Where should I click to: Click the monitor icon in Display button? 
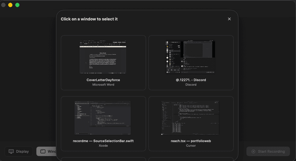pyautogui.click(x=11, y=152)
